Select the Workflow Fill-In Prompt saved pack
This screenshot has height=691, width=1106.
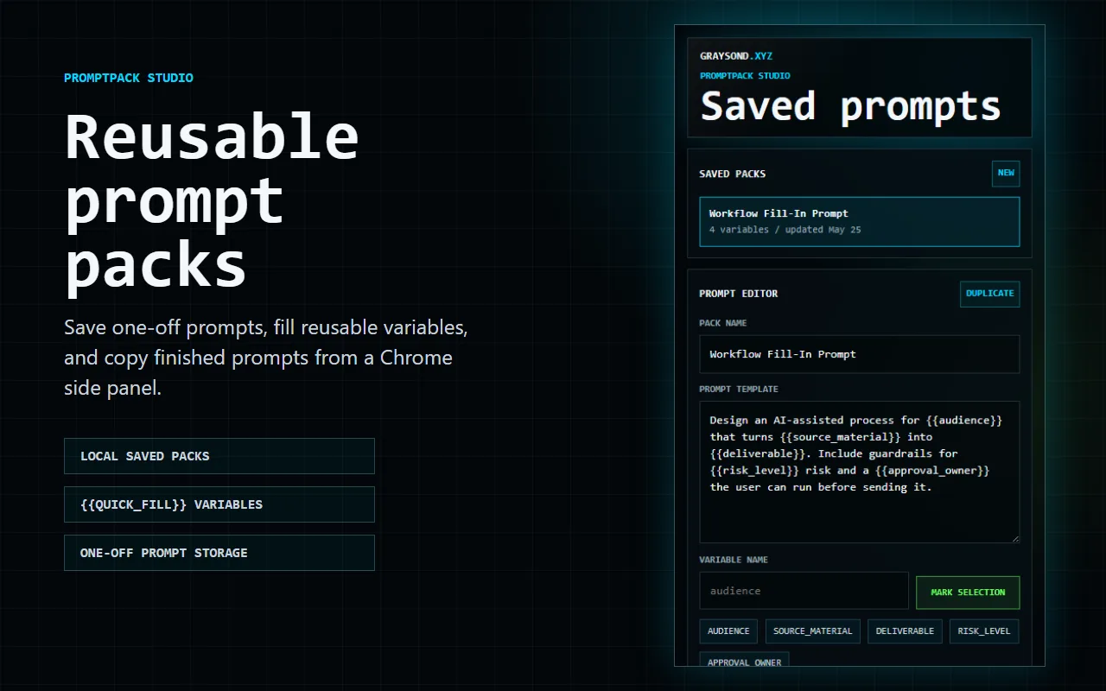860,222
